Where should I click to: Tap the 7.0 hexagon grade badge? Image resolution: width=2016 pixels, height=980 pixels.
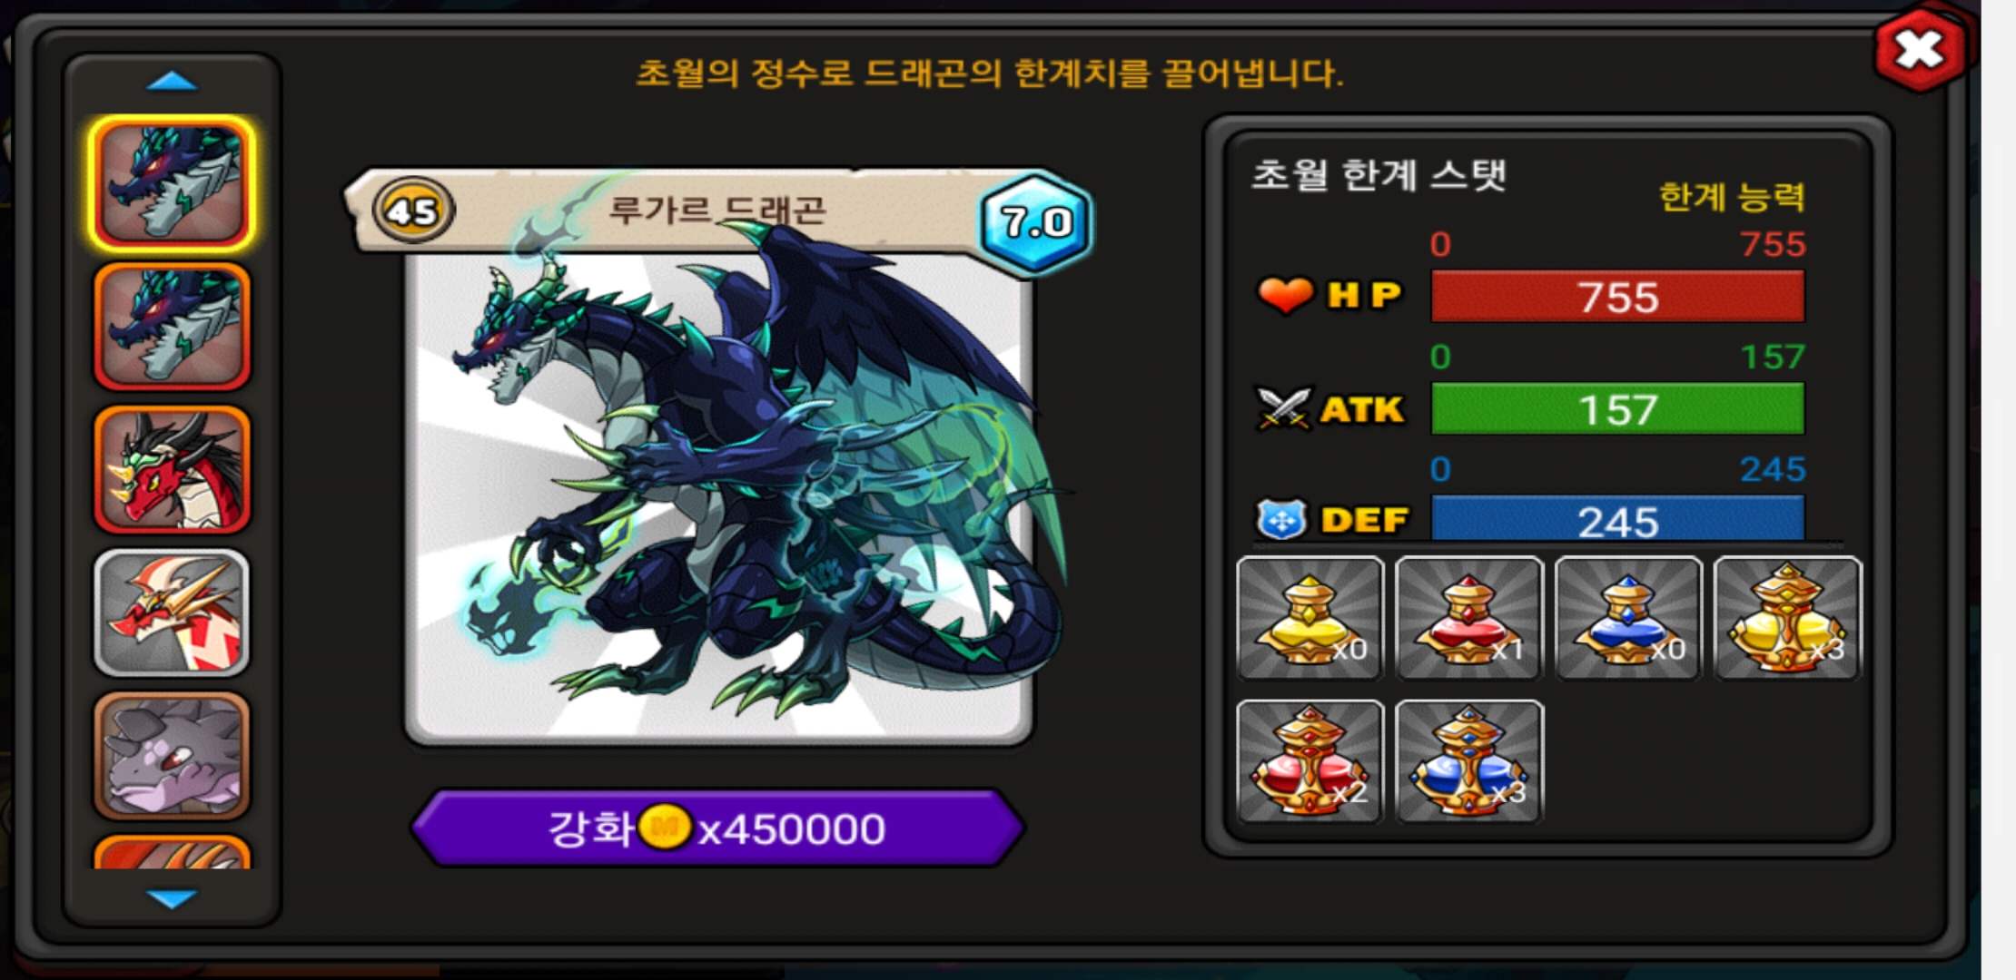pyautogui.click(x=1036, y=222)
